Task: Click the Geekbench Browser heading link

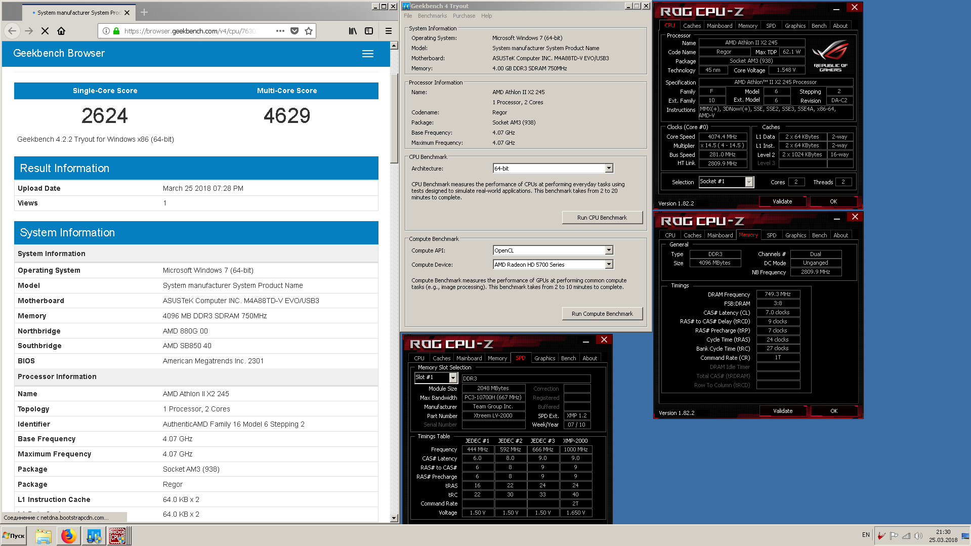Action: click(59, 54)
